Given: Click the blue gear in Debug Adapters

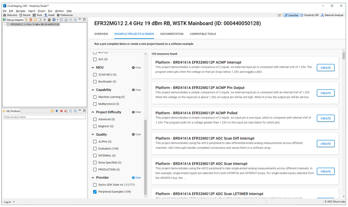Looking at the screenshot, I should tap(54, 20).
